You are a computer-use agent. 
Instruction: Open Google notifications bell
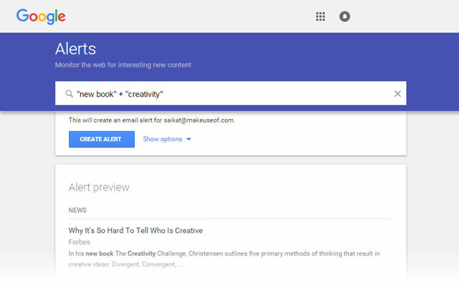tap(344, 16)
